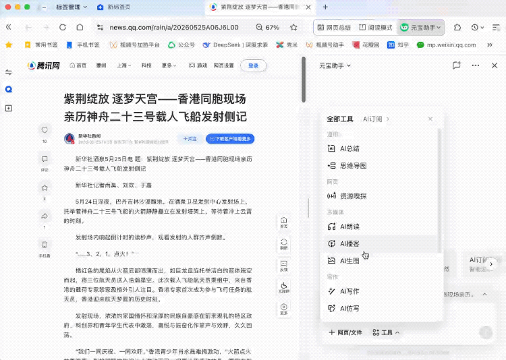The width and height of the screenshot is (506, 360).
Task: Click floating 刷新 refresh button
Action: [283, 244]
